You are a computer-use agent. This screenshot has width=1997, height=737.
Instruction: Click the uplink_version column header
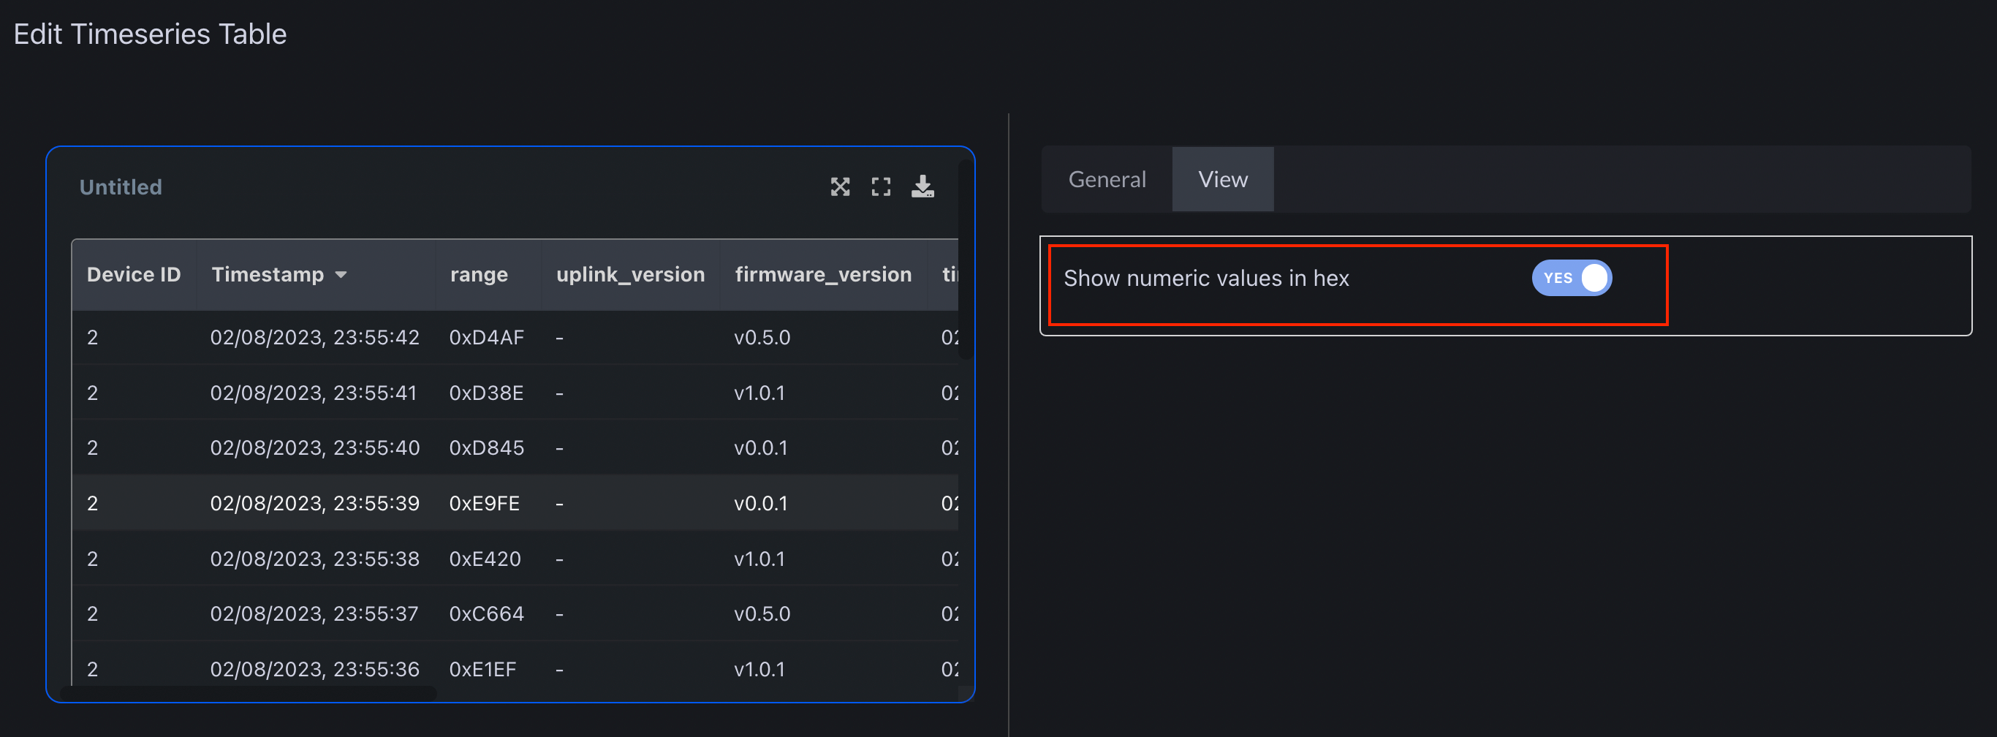(x=629, y=275)
